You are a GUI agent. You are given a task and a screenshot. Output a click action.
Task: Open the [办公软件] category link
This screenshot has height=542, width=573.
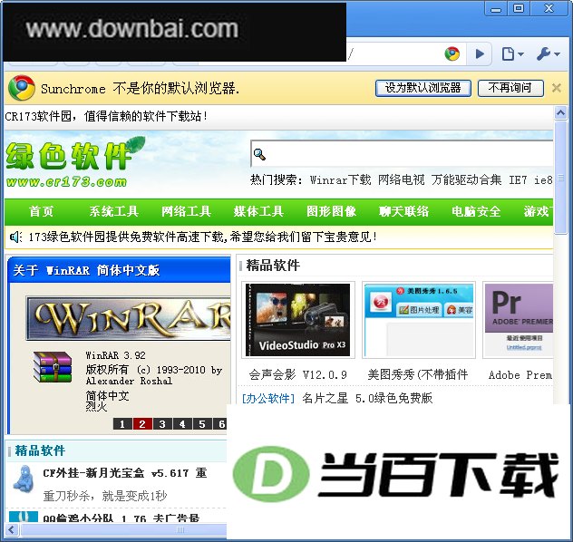(267, 398)
